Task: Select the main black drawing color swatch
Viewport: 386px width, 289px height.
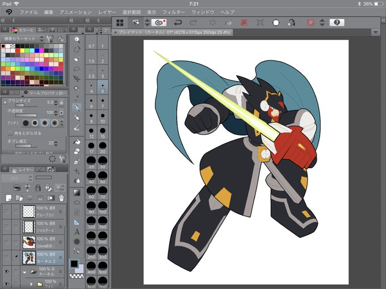Action: pos(74,264)
